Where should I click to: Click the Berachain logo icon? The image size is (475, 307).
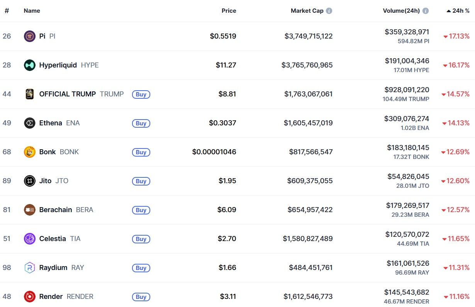point(30,210)
